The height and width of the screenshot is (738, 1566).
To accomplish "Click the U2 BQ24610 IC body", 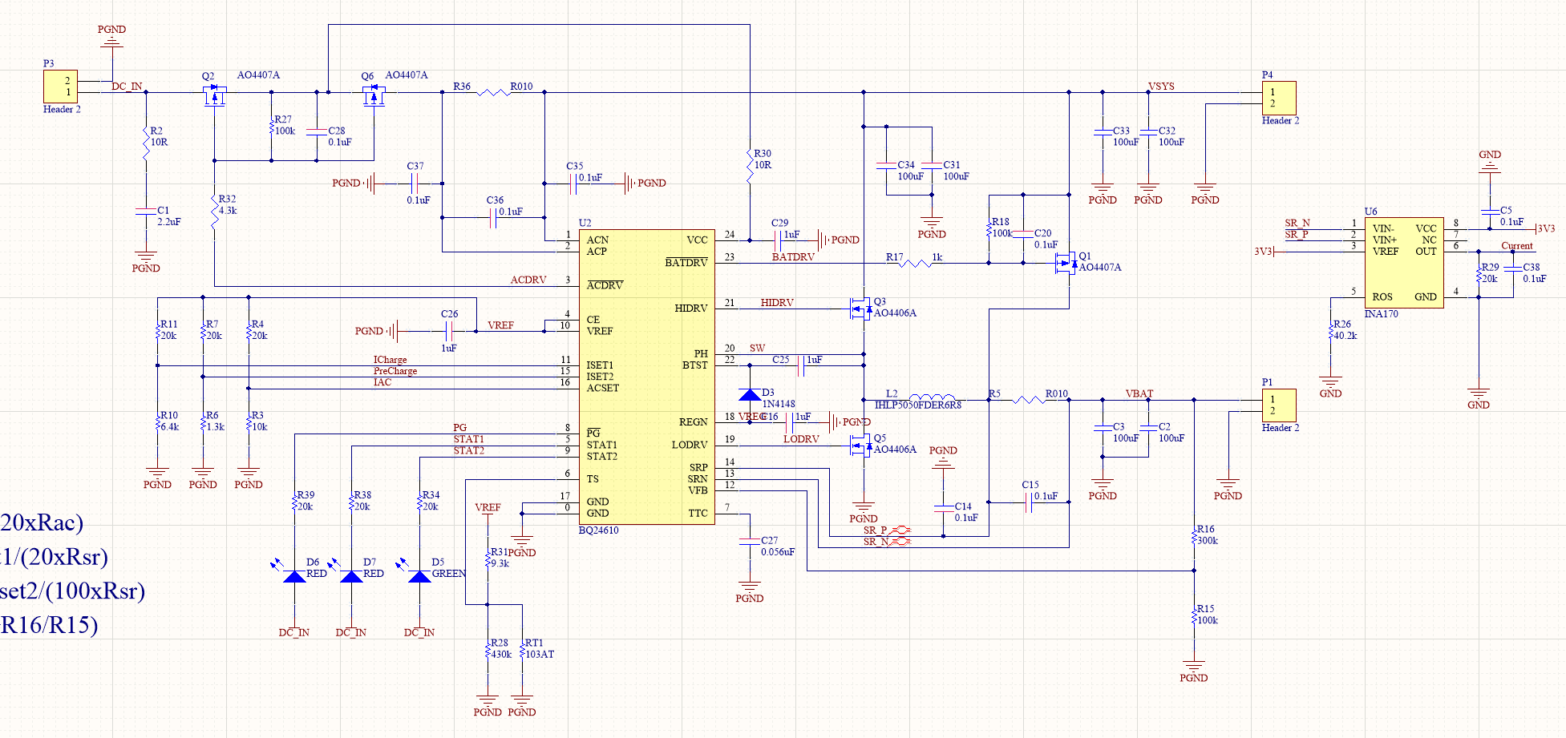I will (646, 377).
